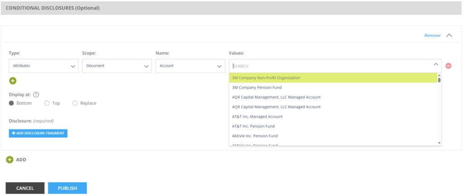Click the Remove link
The width and height of the screenshot is (464, 196).
[432, 35]
